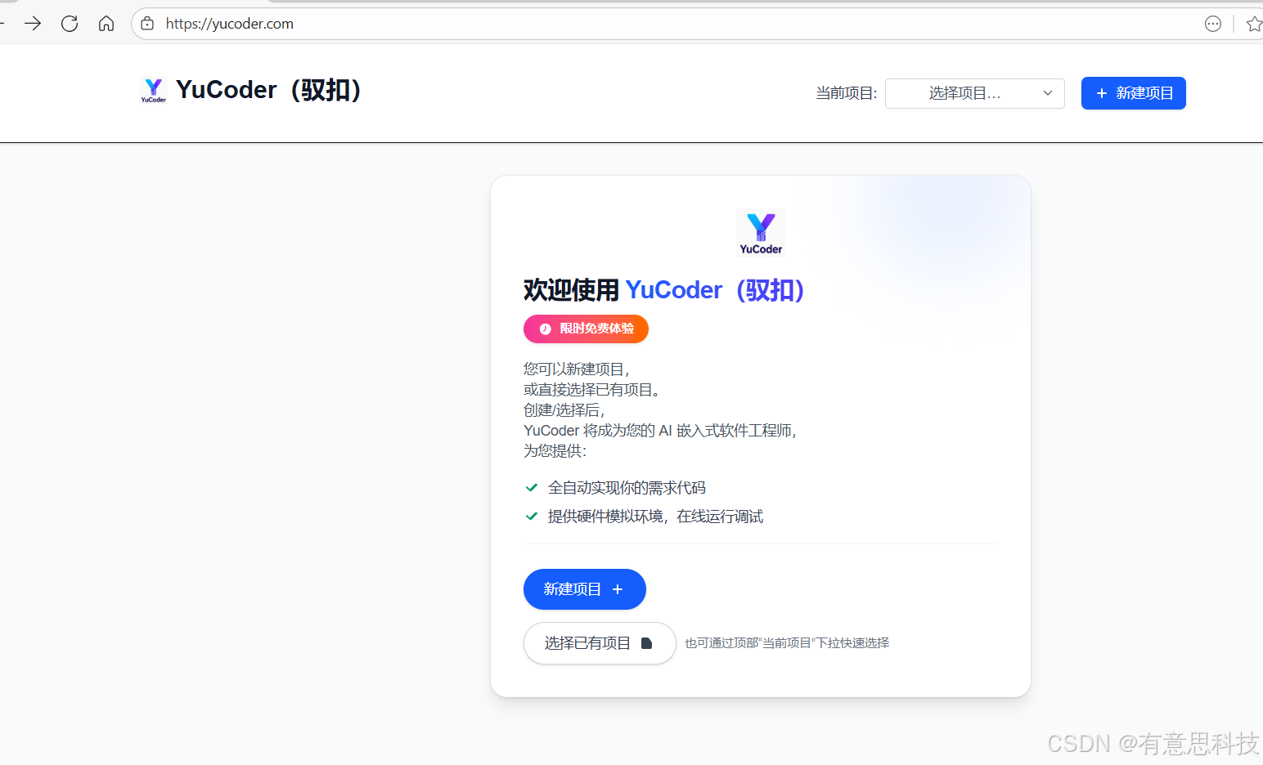The width and height of the screenshot is (1263, 765).
Task: Click the 新建项目 button in welcome card
Action: pyautogui.click(x=585, y=589)
